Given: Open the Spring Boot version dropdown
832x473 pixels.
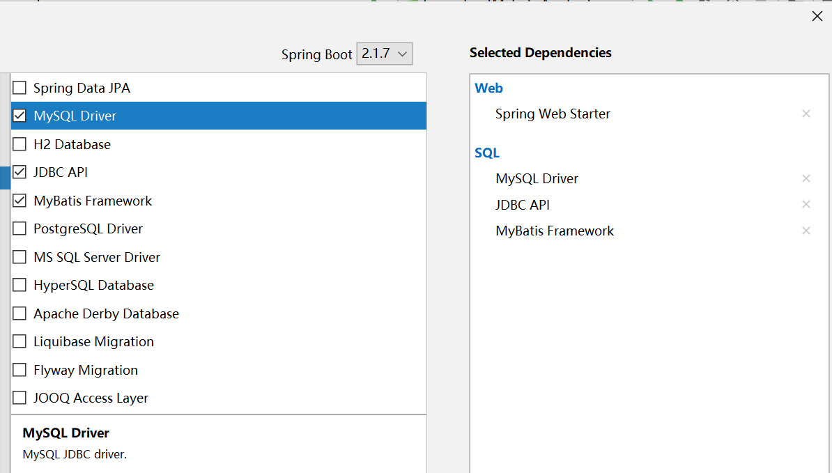Looking at the screenshot, I should click(385, 54).
